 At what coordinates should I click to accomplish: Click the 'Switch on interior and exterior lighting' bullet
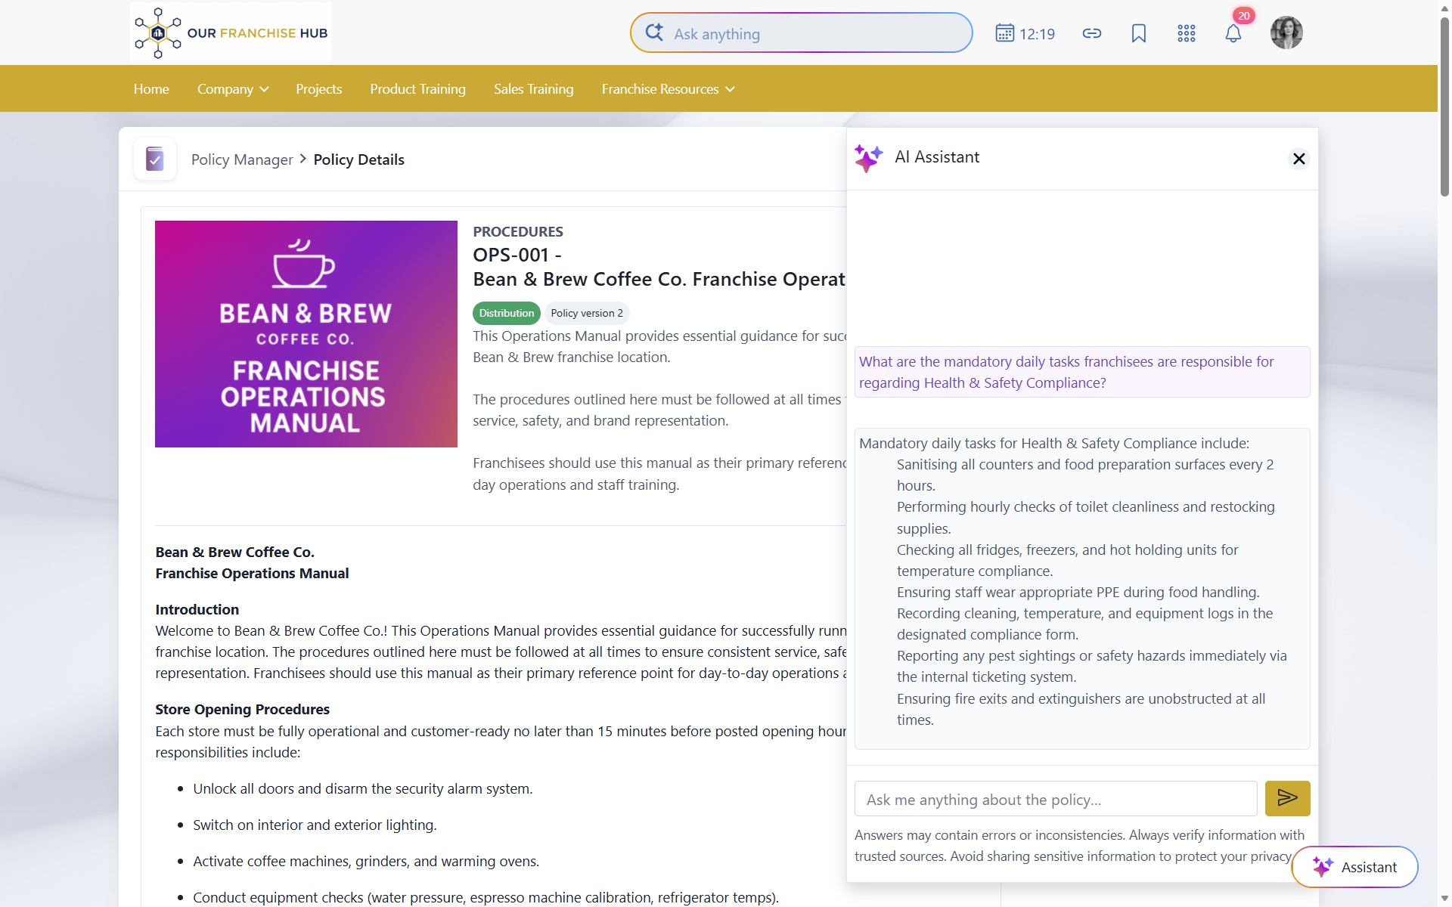pyautogui.click(x=315, y=825)
